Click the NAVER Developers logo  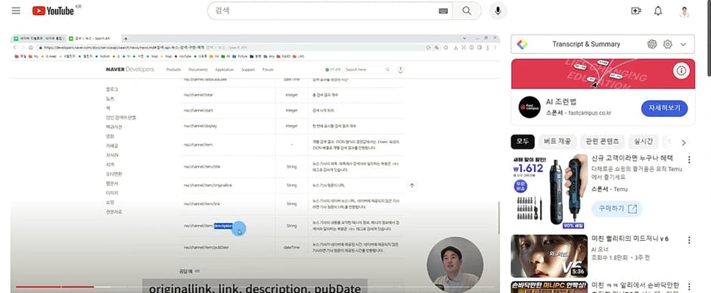click(x=129, y=69)
